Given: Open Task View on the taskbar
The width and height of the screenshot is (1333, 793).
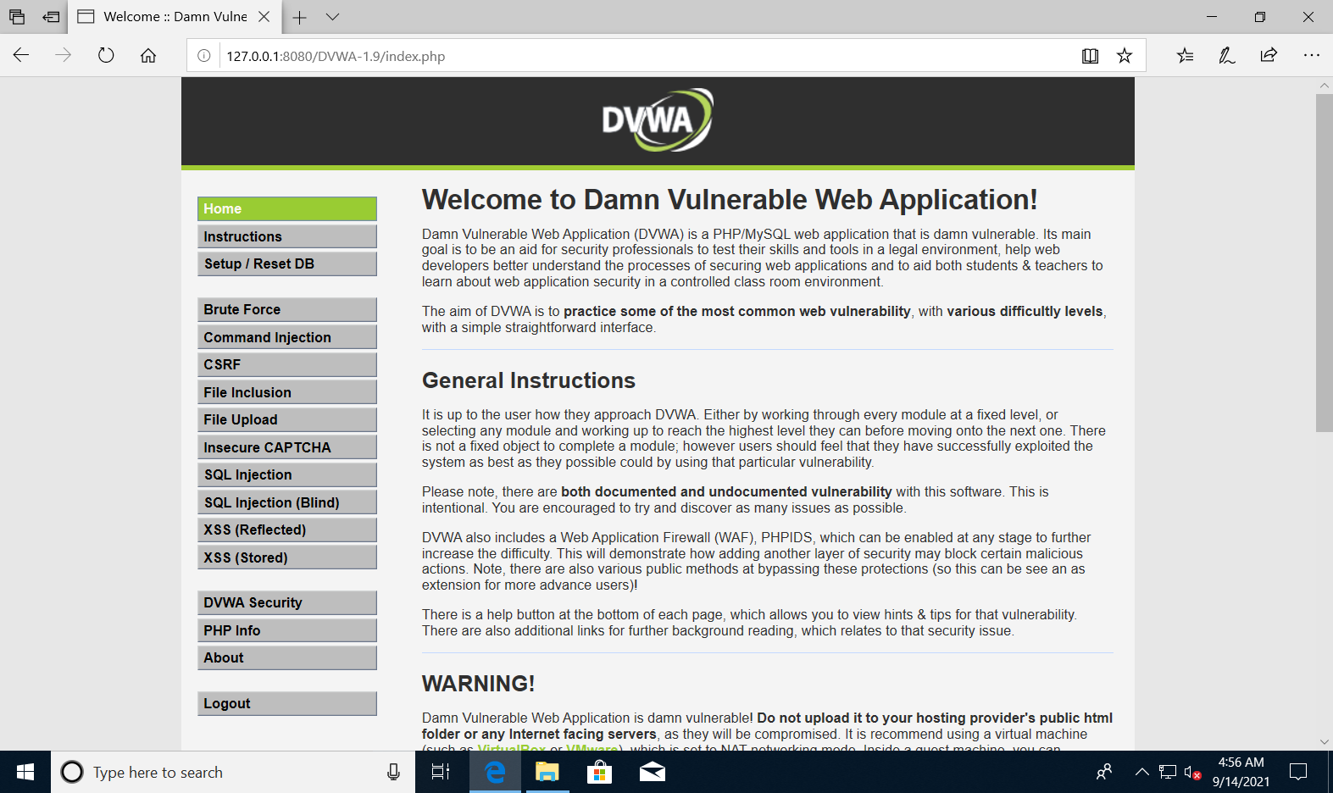Looking at the screenshot, I should [x=441, y=772].
